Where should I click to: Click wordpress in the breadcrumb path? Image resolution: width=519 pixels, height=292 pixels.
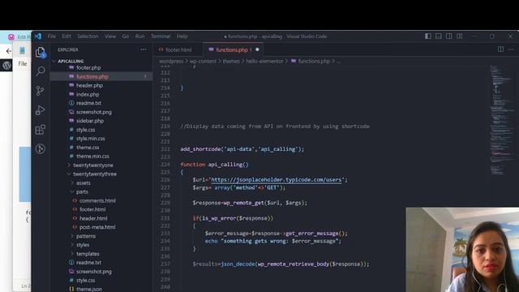(x=171, y=62)
